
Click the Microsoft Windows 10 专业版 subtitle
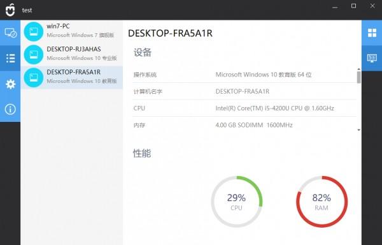coord(82,58)
